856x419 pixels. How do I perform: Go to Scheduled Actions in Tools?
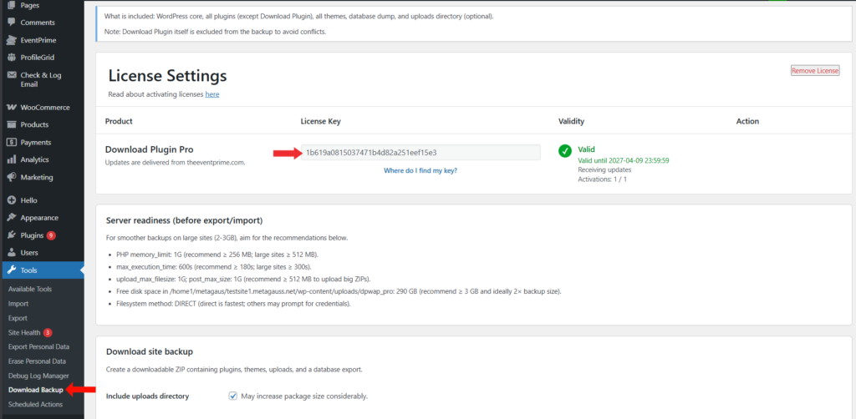[x=35, y=405]
